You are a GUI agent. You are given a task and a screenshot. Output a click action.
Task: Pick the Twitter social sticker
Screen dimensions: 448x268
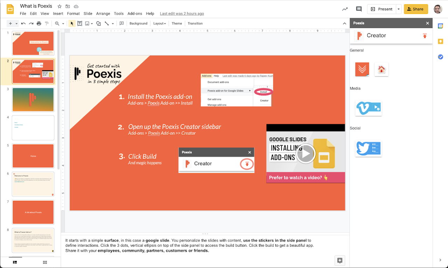point(368,148)
